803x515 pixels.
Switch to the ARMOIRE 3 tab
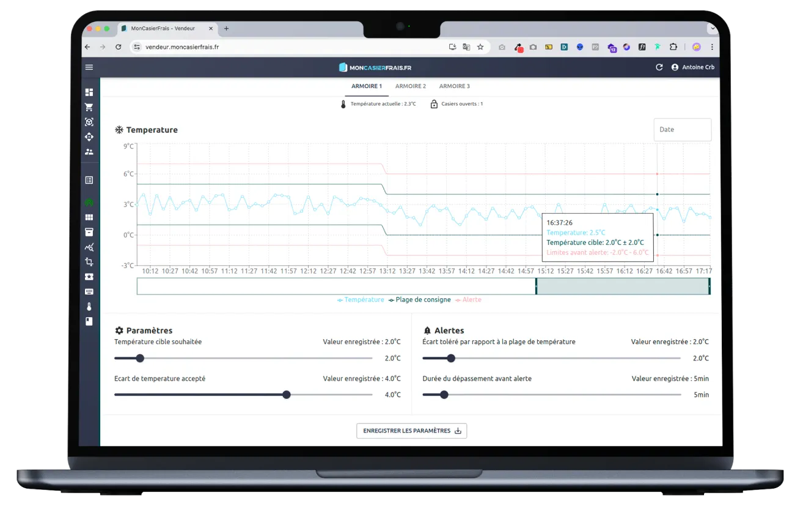click(x=455, y=87)
